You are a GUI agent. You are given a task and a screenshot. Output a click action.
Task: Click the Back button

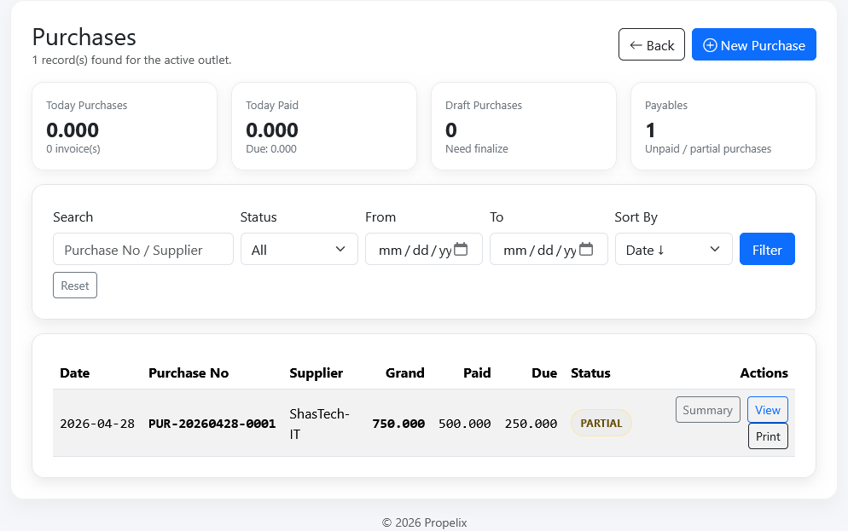[651, 45]
